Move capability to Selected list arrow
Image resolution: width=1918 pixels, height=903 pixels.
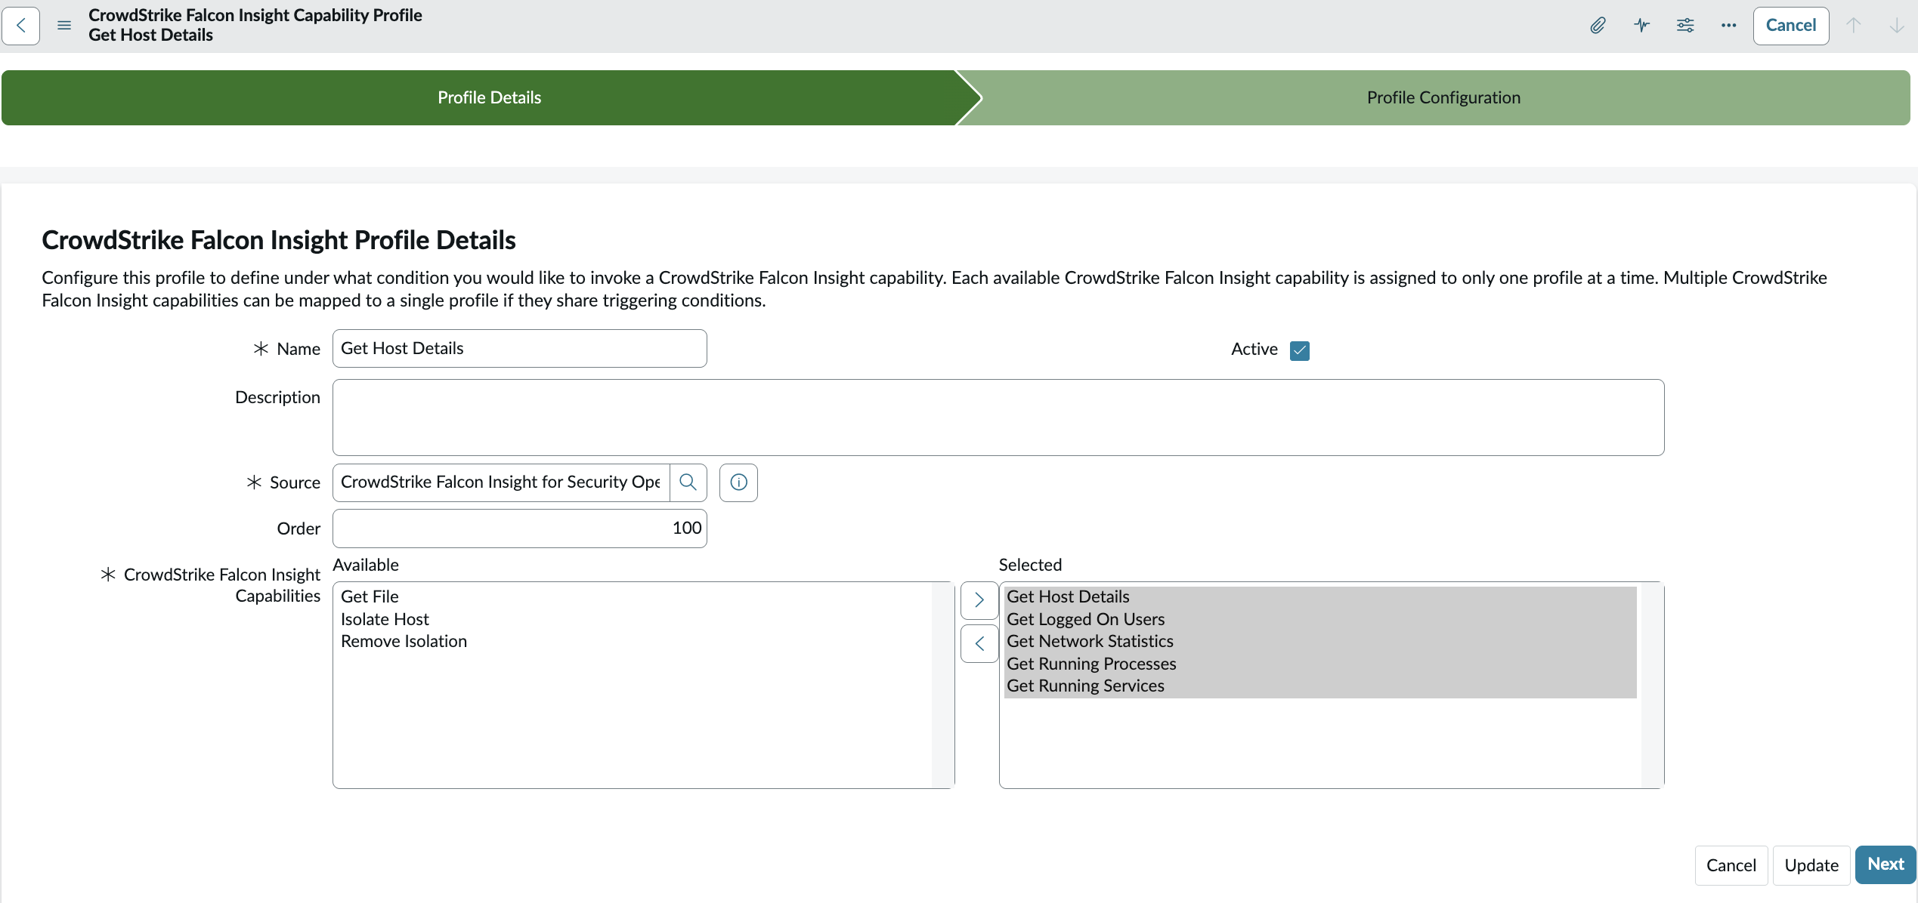coord(979,600)
